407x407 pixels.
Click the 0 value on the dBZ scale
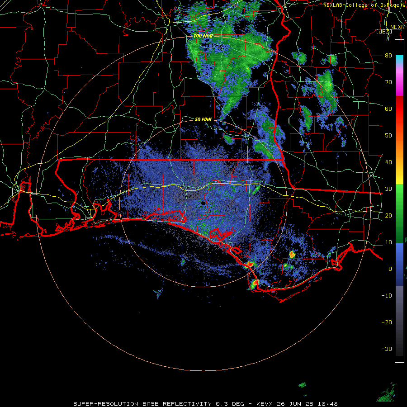click(x=390, y=269)
